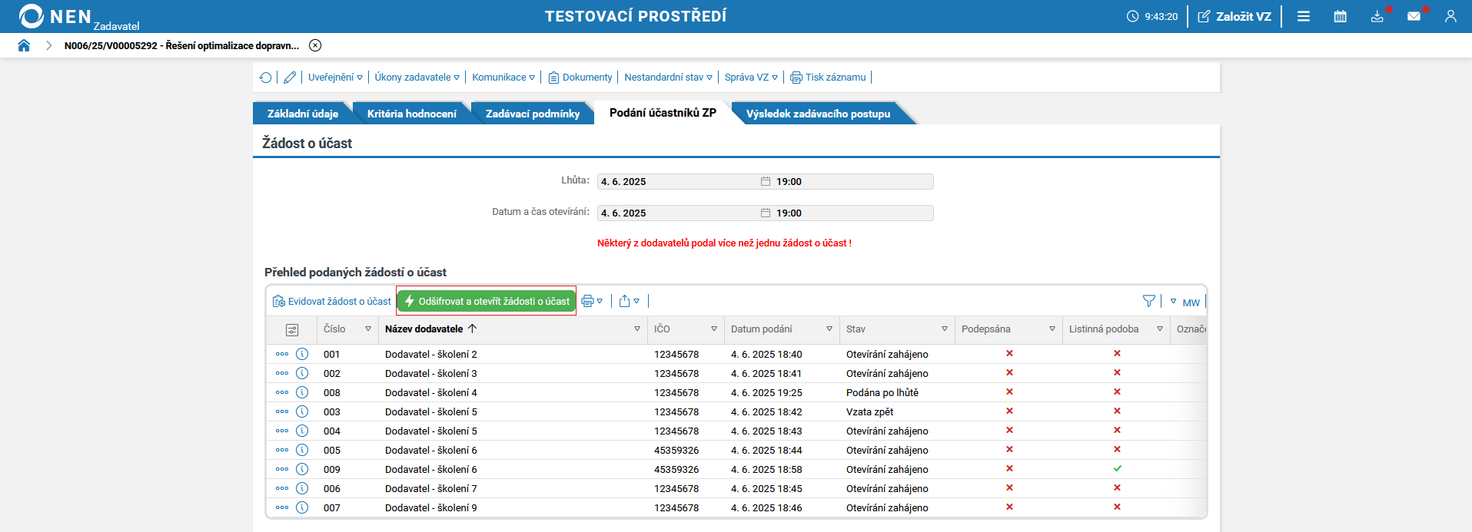
Task: Expand the Komunikace menu
Action: tap(503, 78)
